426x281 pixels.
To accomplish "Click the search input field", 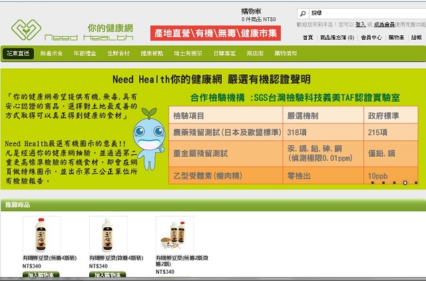I will [x=367, y=13].
